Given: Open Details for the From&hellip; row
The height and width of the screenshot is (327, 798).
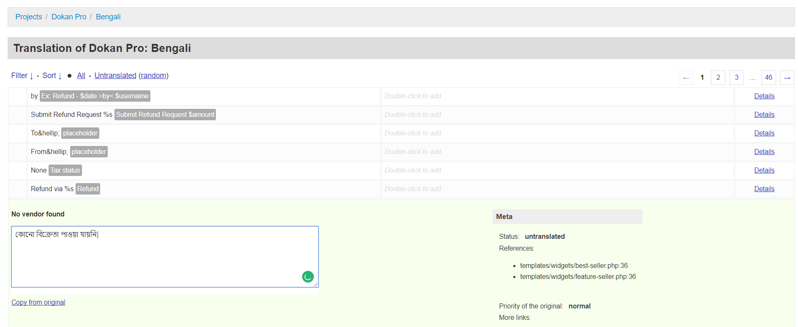Looking at the screenshot, I should (x=764, y=152).
